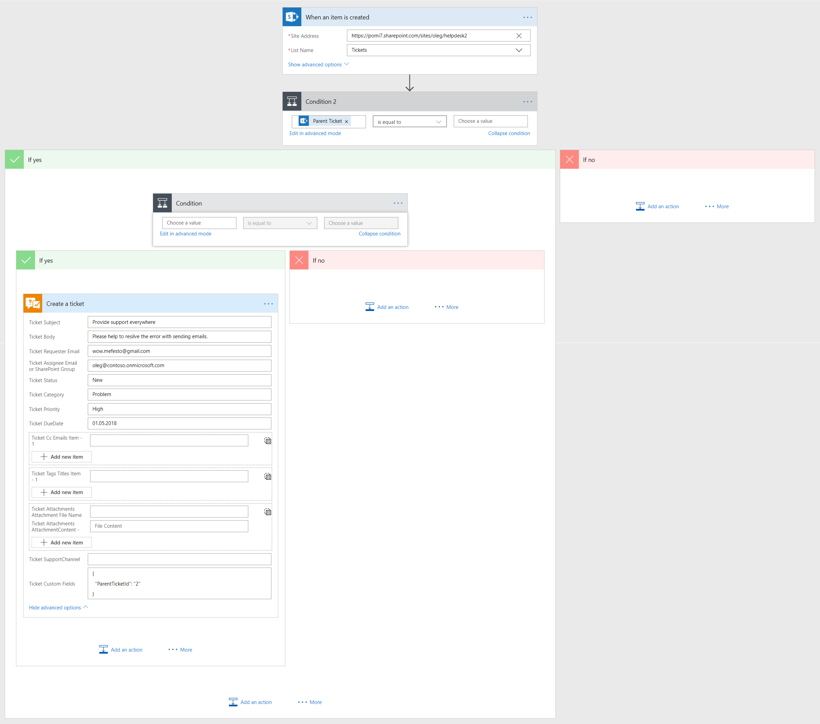This screenshot has height=724, width=820.
Task: Click the array toggle icon beside Ticket Attachments
Action: coord(268,512)
